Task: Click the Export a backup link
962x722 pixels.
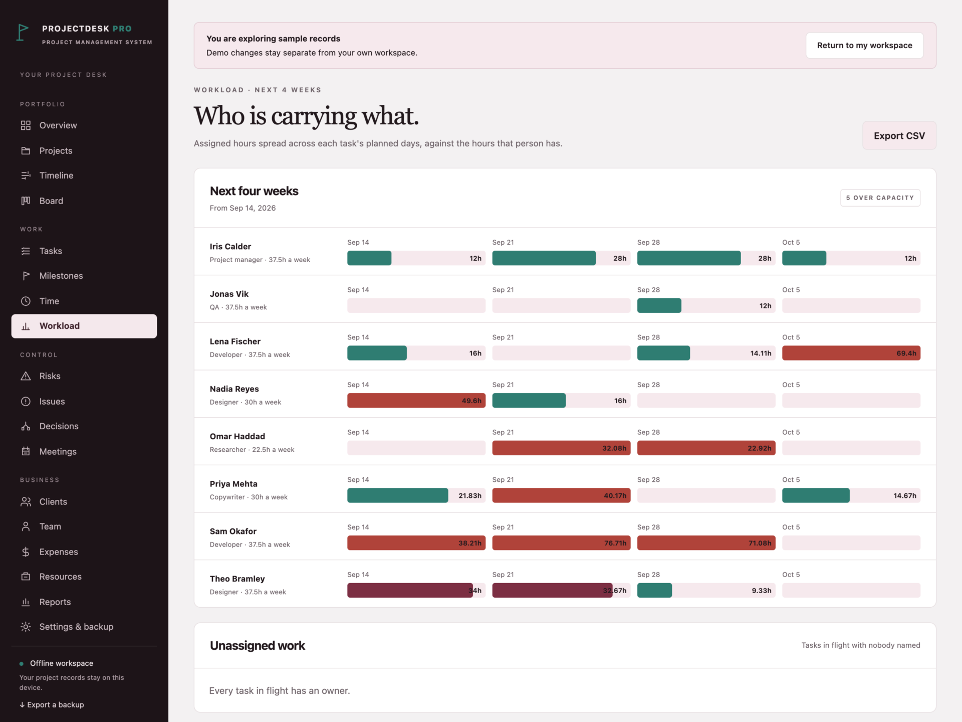Action: [52, 704]
